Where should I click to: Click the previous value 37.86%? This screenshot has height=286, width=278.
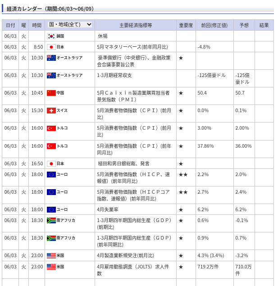pos(205,146)
